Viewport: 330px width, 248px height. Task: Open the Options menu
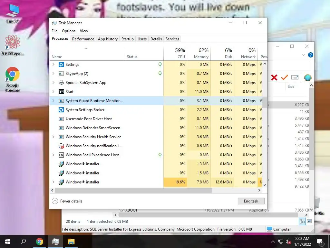69,31
